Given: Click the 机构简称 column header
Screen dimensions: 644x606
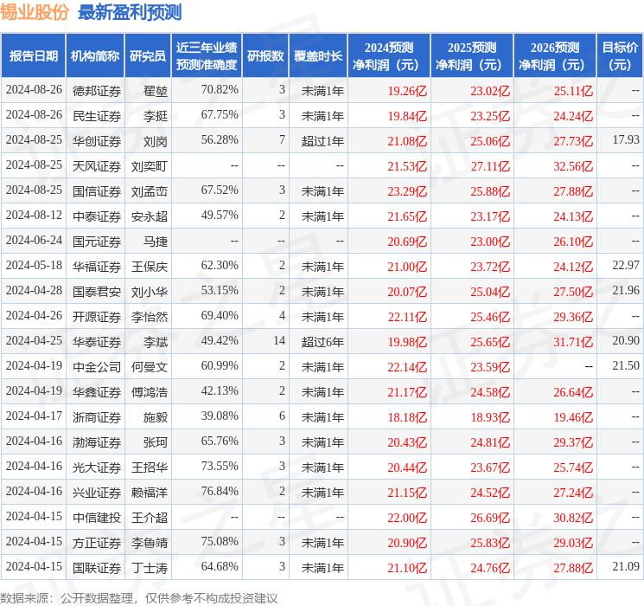Looking at the screenshot, I should [95, 56].
